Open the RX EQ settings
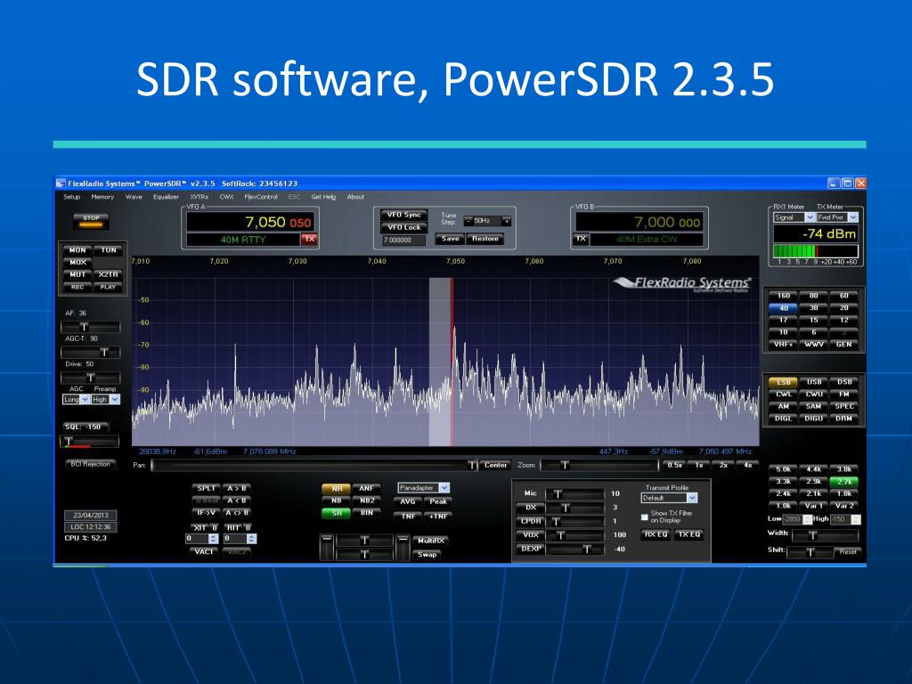Screen dimensions: 912x684 pos(655,534)
